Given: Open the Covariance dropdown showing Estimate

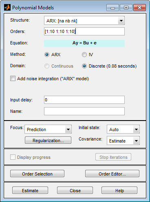Looking at the screenshot, I should tap(123, 141).
